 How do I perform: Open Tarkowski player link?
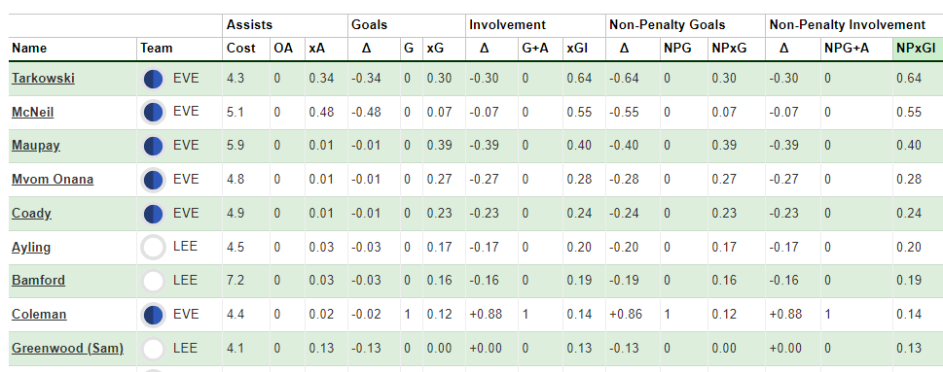43,78
